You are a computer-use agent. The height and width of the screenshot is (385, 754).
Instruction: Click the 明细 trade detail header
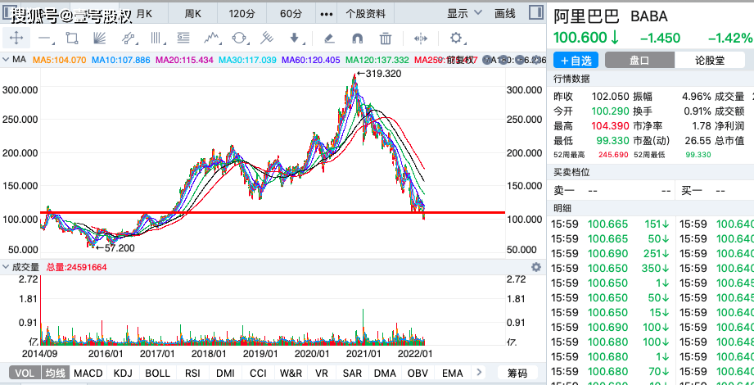(x=562, y=208)
